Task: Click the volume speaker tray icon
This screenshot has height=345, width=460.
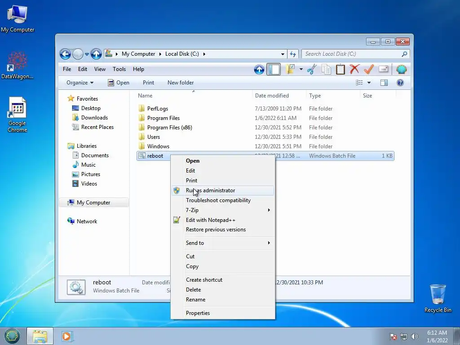Action: click(415, 336)
